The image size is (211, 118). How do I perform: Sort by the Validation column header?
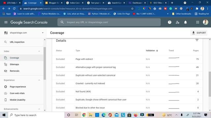coord(152,50)
